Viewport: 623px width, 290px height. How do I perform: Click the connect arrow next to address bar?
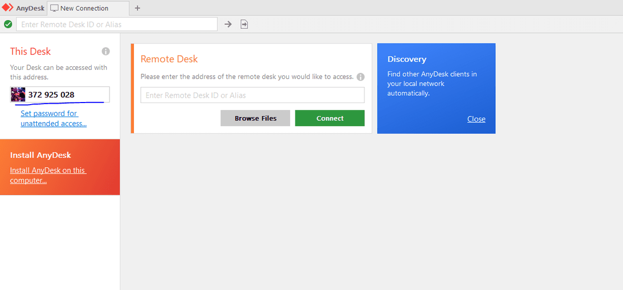coord(228,24)
